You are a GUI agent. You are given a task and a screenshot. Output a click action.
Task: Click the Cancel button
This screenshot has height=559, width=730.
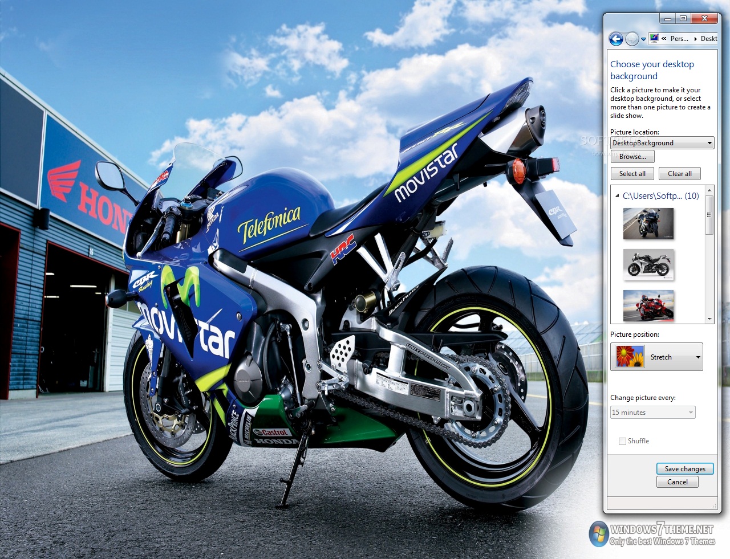(x=678, y=482)
